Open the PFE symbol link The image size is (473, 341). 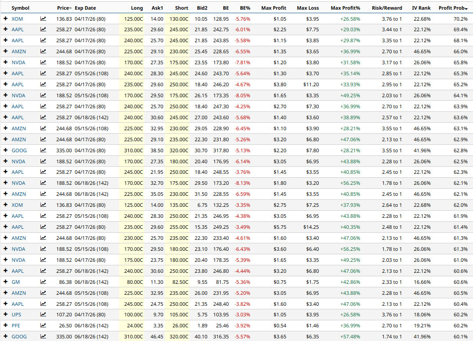tap(16, 326)
